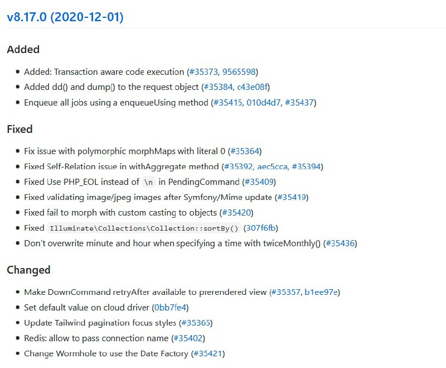Open pull request #35364 about morphMaps
Image resolution: width=446 pixels, height=368 pixels.
point(245,151)
